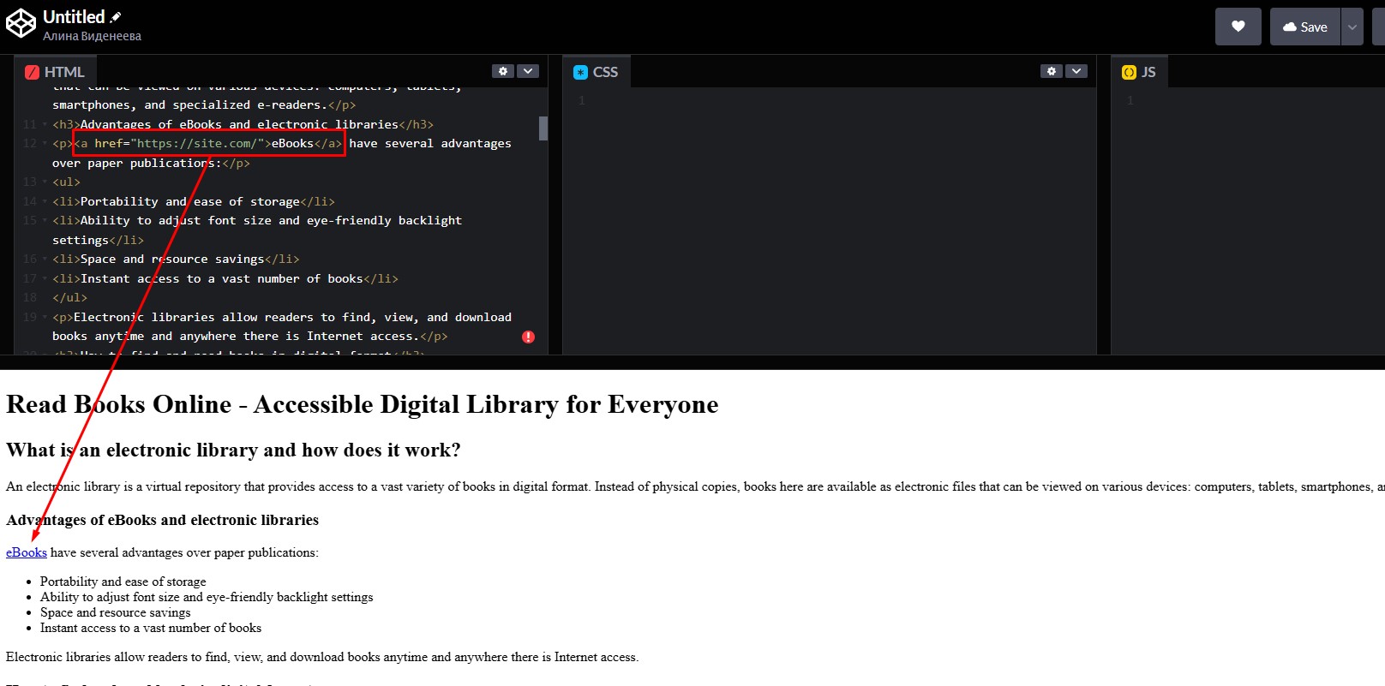The height and width of the screenshot is (686, 1385).
Task: Click the HTML editor vertical scrollbar
Action: pos(543,128)
